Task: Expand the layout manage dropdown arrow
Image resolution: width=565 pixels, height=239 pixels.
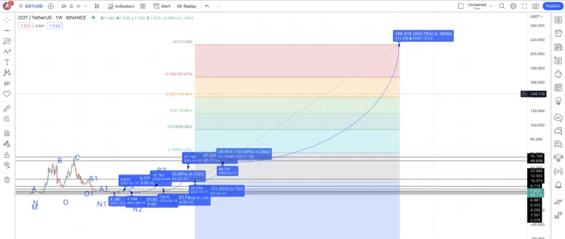Action: coord(491,5)
